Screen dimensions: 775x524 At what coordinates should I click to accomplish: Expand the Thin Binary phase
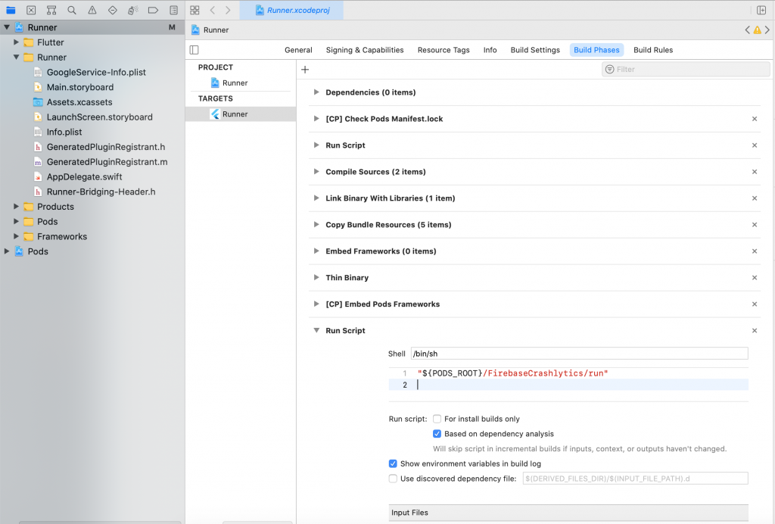point(316,277)
